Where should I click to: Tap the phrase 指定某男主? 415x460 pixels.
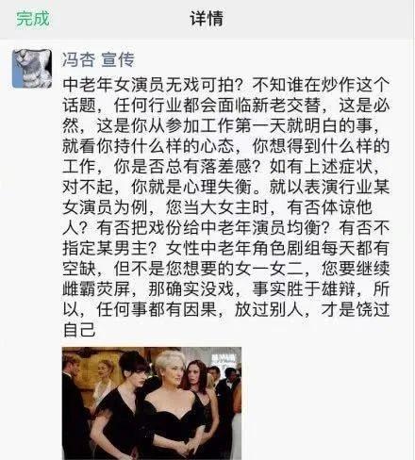click(105, 248)
